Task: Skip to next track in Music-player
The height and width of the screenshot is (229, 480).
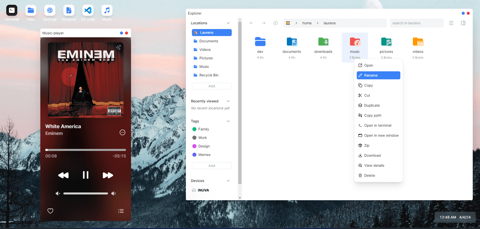Action: 108,175
